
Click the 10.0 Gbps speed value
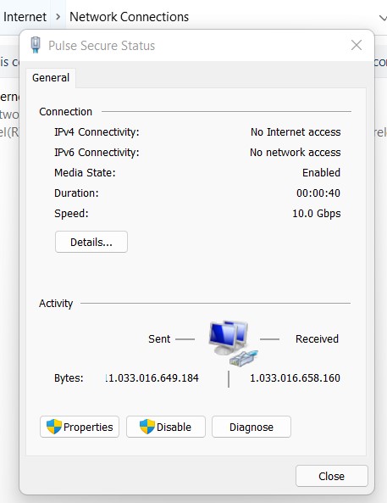(316, 213)
